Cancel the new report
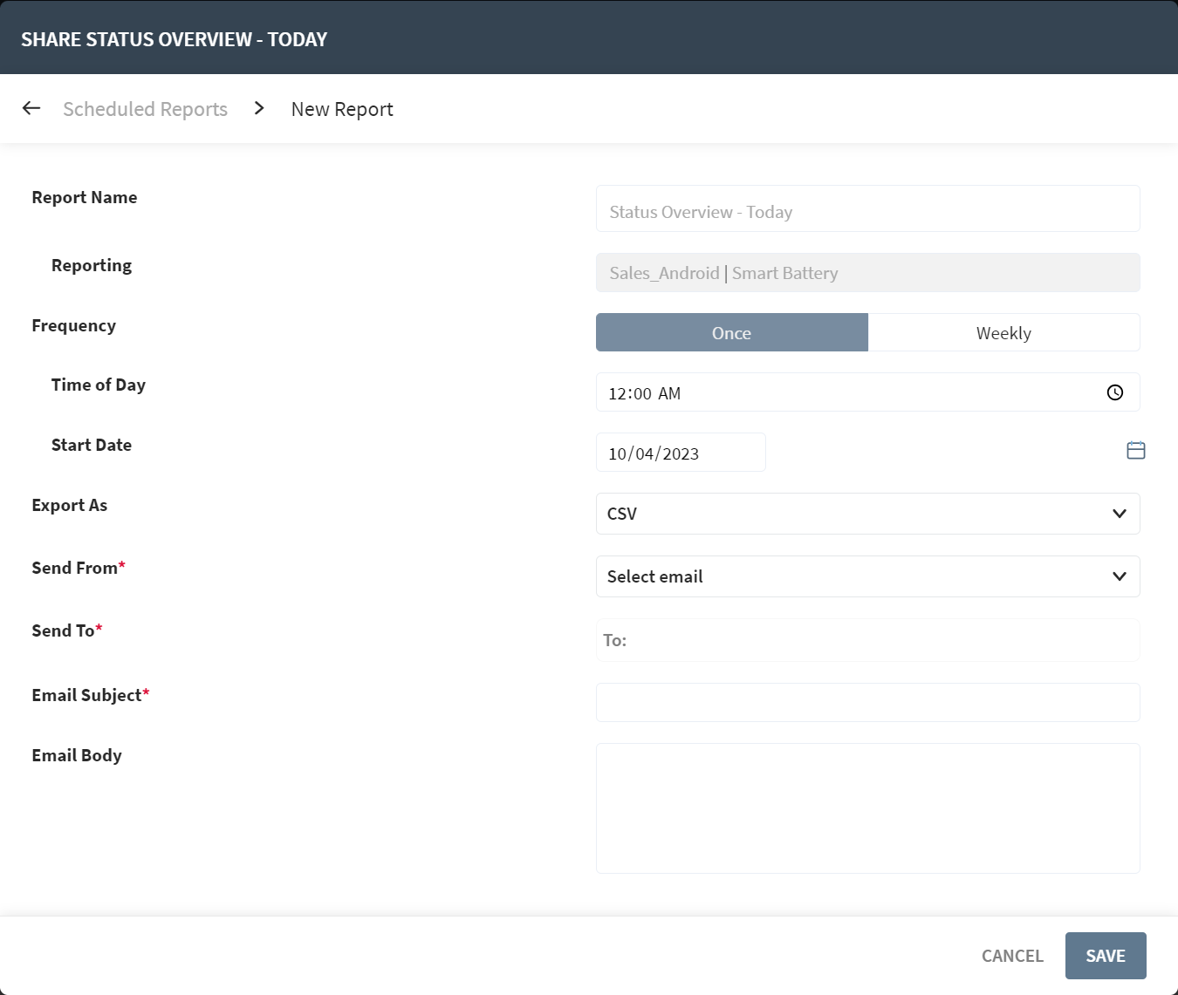The width and height of the screenshot is (1178, 995). click(1012, 956)
